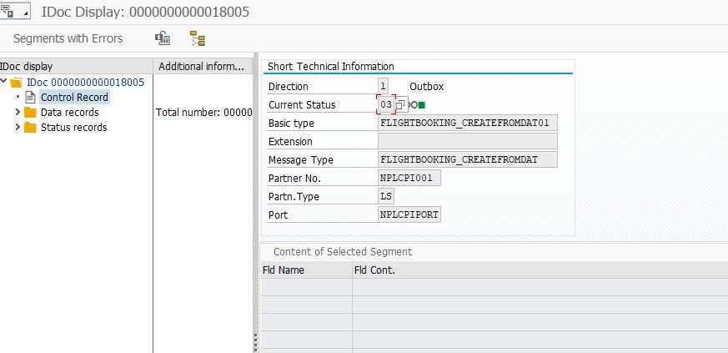This screenshot has width=728, height=353.
Task: Click the Outbox direction text
Action: tap(427, 87)
